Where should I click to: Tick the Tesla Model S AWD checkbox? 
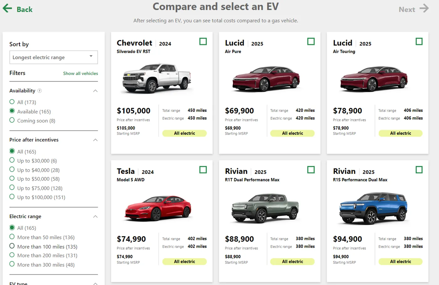[203, 170]
